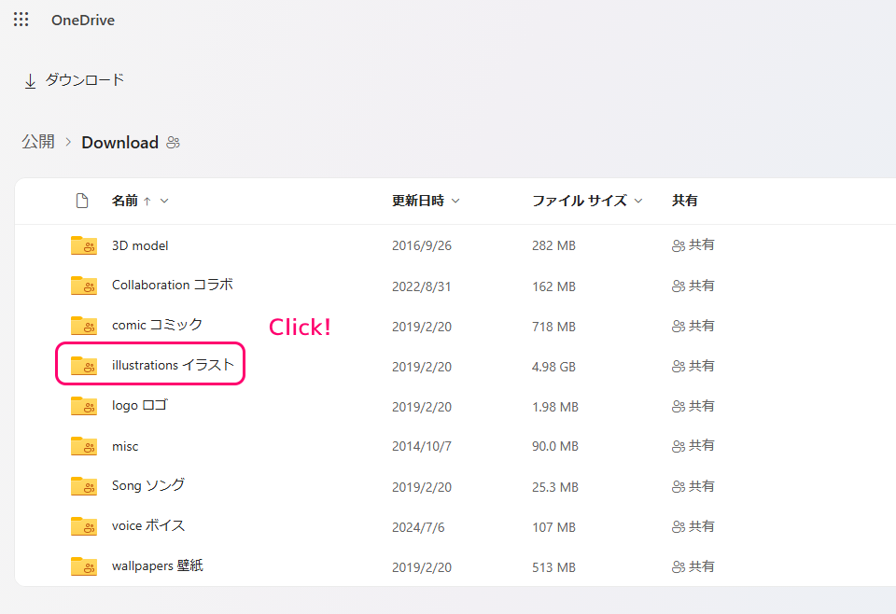Click the illustrations イラスト folder icon
The height and width of the screenshot is (614, 896).
[x=84, y=366]
